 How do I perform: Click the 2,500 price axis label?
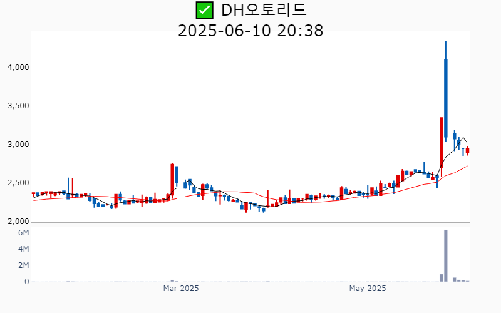[x=18, y=183]
